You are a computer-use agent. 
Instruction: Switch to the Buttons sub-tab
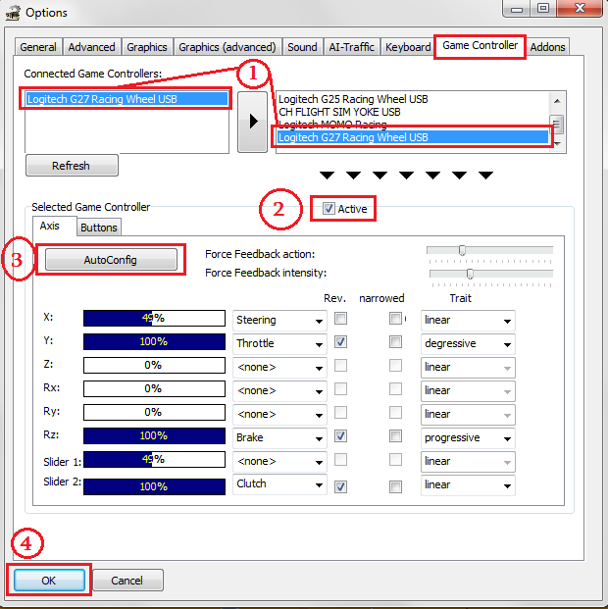(99, 228)
